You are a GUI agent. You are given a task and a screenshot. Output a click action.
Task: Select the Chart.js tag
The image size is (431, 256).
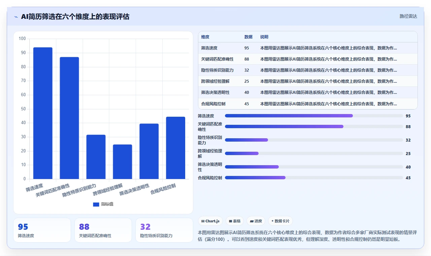click(210, 221)
